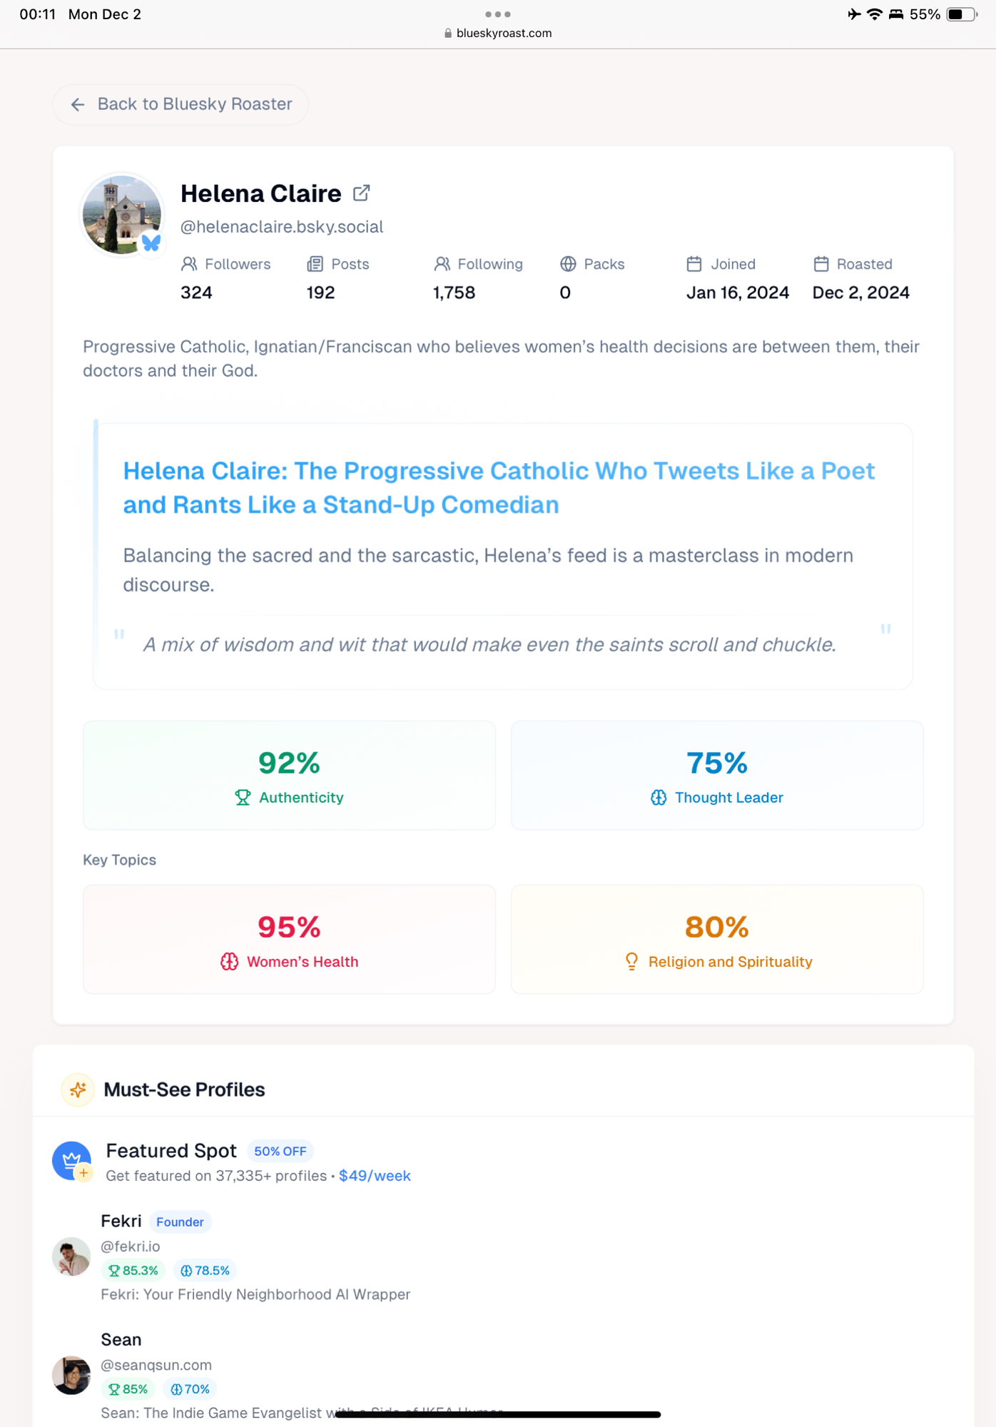Open Sean's profile avatar
996x1427 pixels.
point(71,1375)
